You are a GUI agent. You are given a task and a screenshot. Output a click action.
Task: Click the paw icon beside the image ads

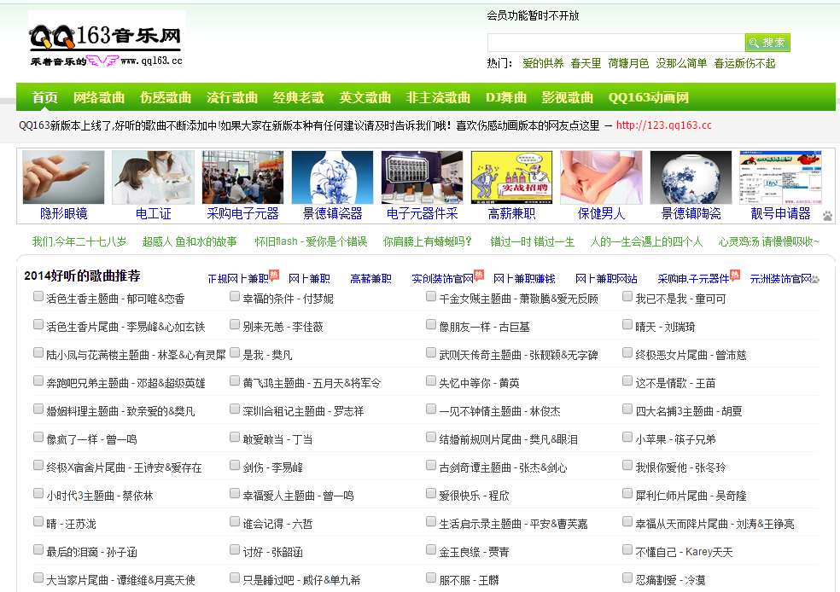[828, 217]
